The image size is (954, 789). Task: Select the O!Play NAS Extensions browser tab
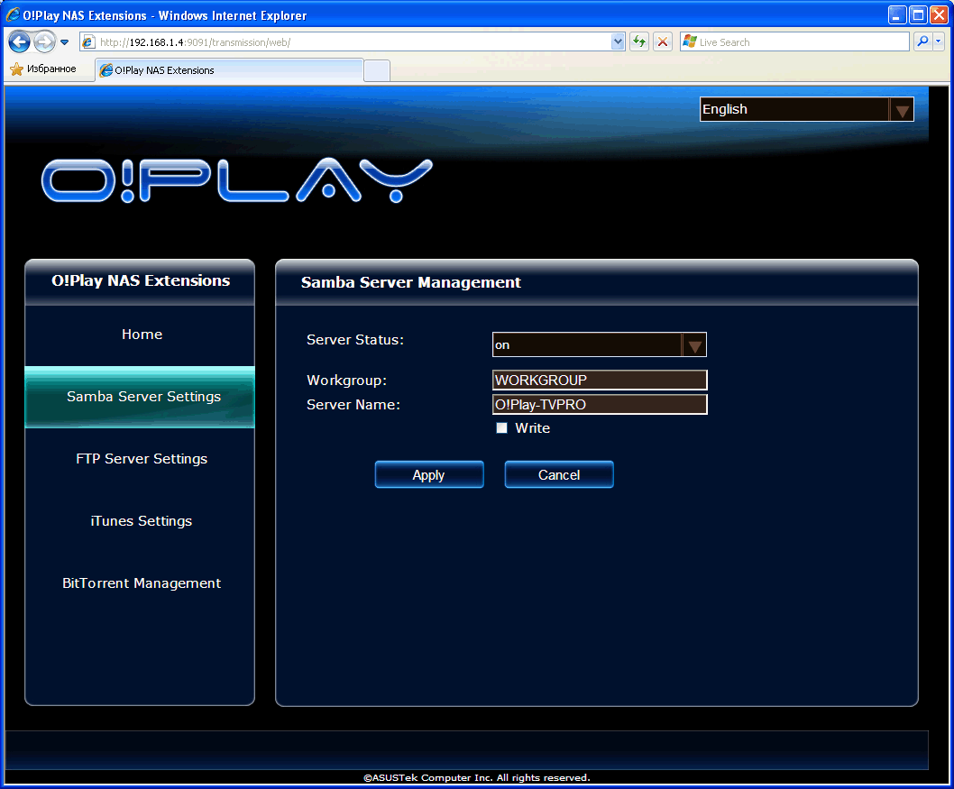[229, 70]
